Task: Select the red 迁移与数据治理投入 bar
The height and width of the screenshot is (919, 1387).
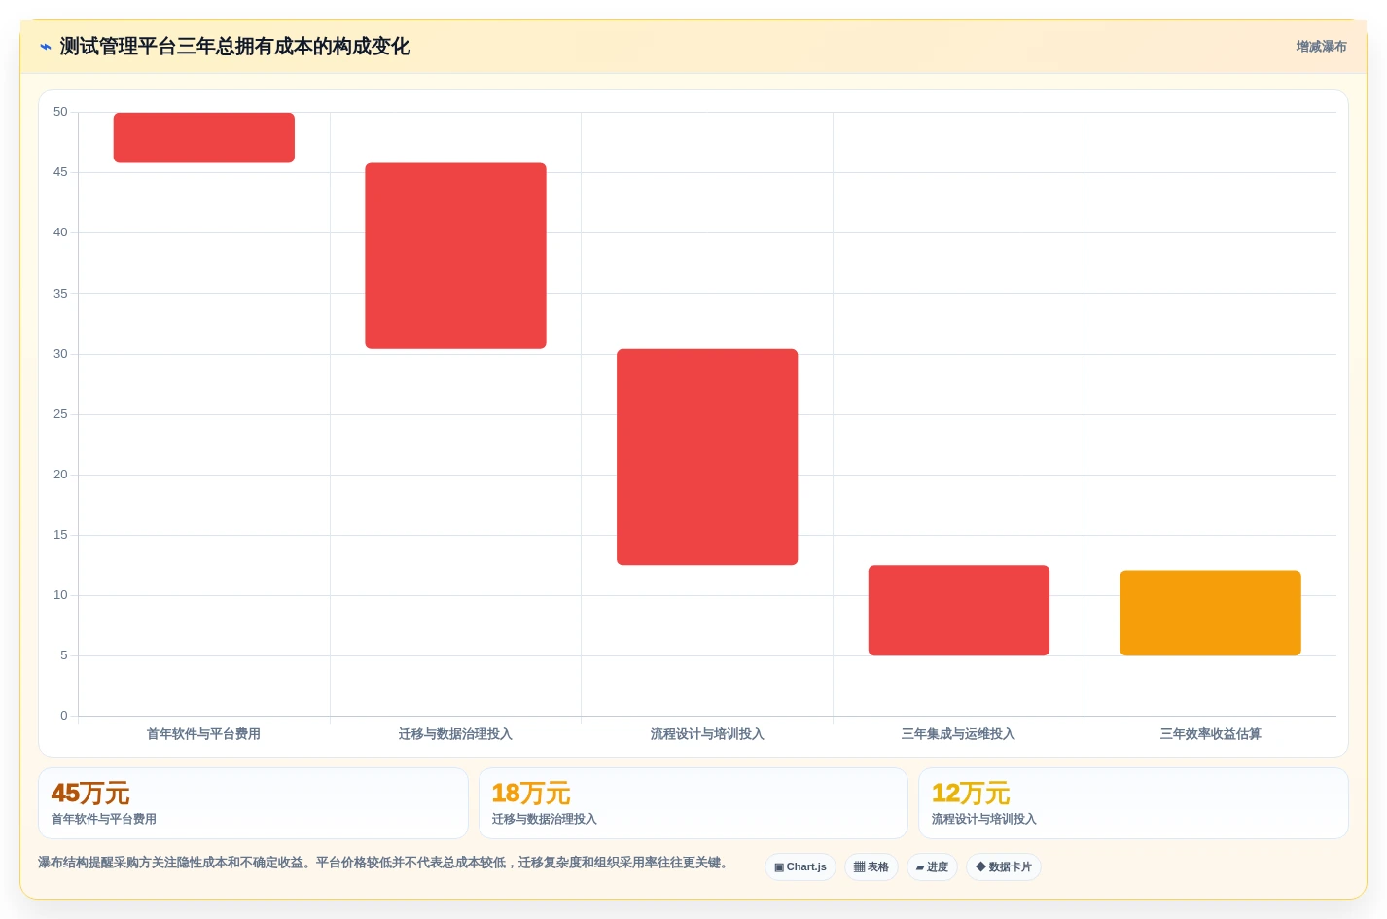Action: pyautogui.click(x=455, y=256)
